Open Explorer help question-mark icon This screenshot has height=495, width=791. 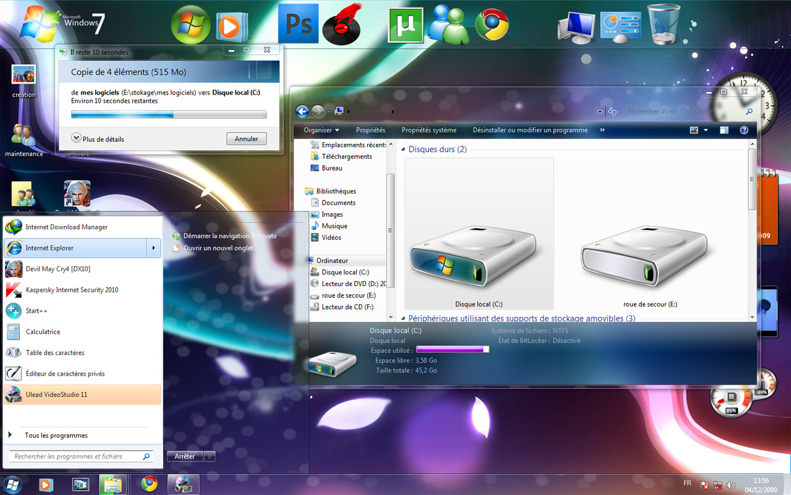[x=744, y=130]
